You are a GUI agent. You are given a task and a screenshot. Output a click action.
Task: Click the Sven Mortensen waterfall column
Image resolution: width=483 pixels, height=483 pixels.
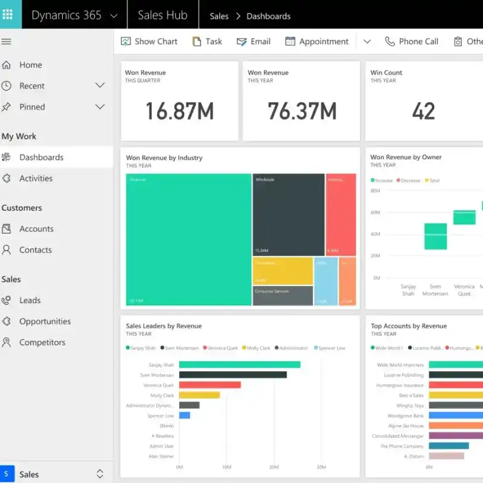tap(435, 236)
